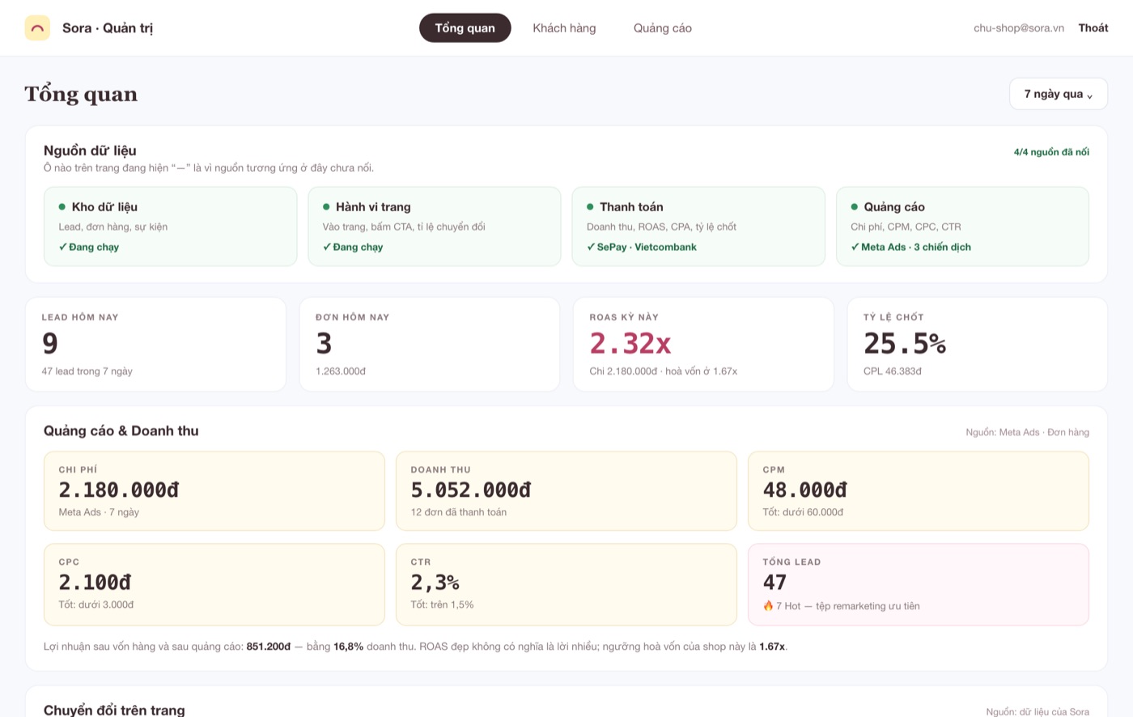The width and height of the screenshot is (1133, 717).
Task: Click the Đang chạy checkmark under Kho dữ liệu
Action: coord(62,247)
